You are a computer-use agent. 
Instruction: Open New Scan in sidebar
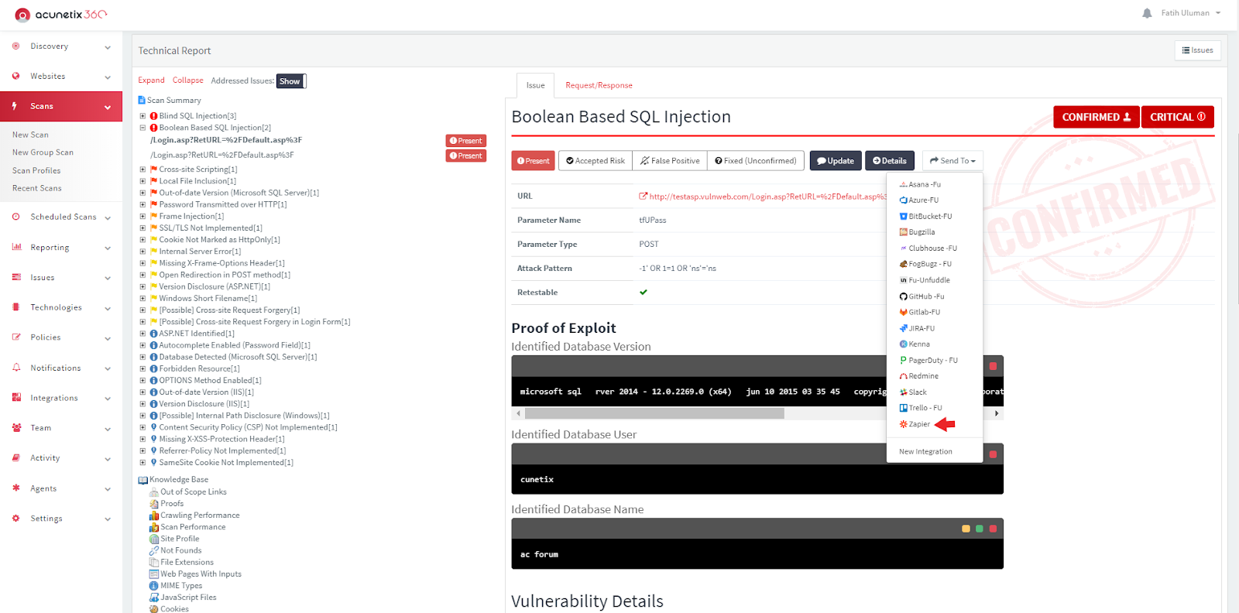click(x=30, y=135)
